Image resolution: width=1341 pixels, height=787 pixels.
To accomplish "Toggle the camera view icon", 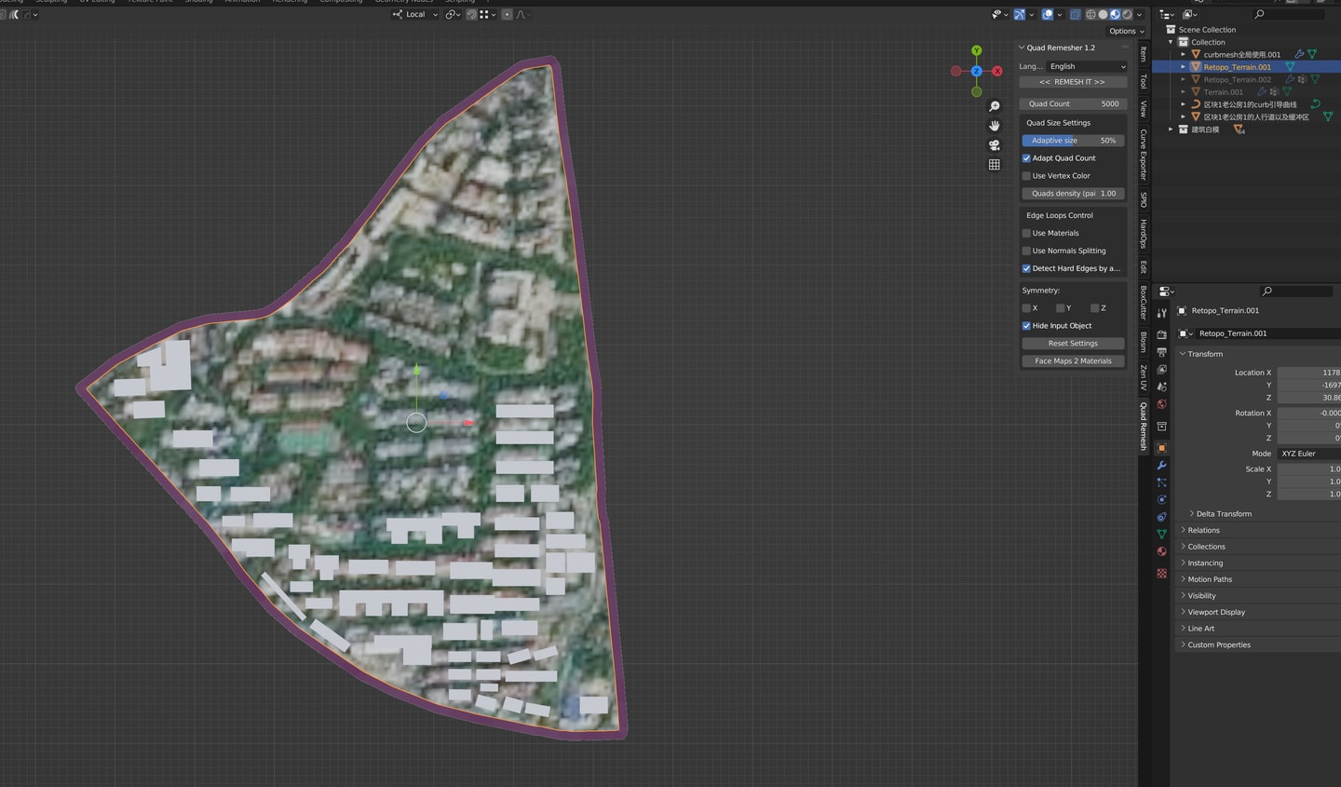I will 994,145.
